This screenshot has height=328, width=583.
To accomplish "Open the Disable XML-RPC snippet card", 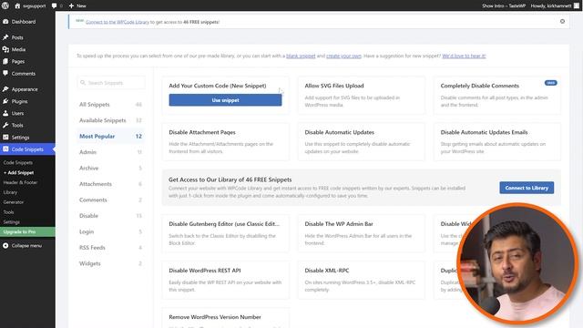I will pyautogui.click(x=361, y=280).
